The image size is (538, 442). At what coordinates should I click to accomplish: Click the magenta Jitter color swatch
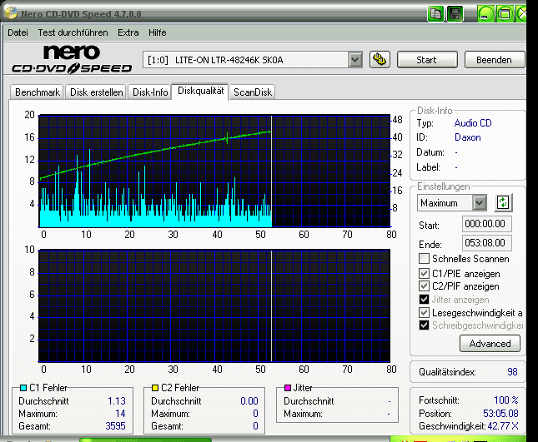point(288,388)
